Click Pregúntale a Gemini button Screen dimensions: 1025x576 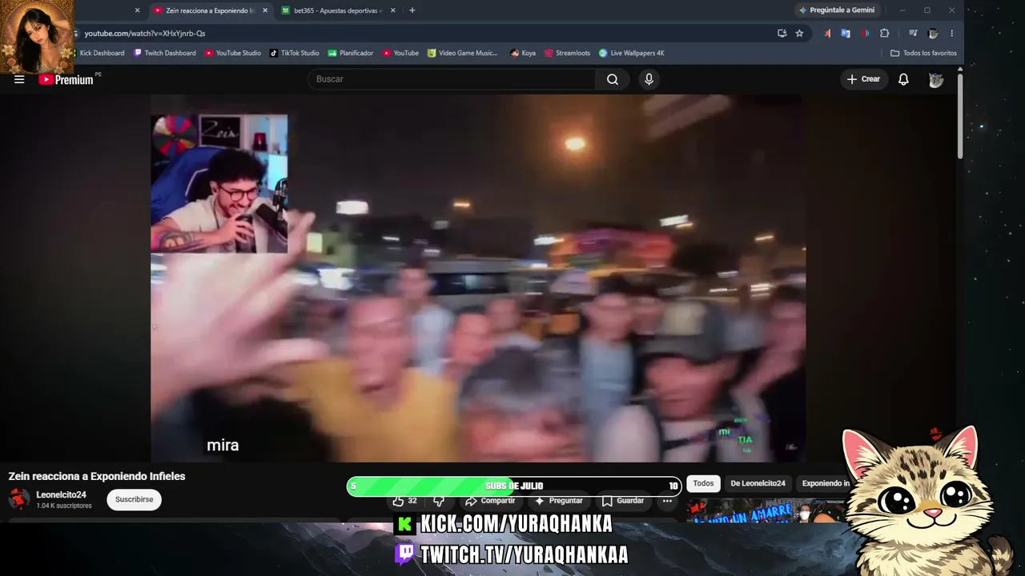pos(837,10)
